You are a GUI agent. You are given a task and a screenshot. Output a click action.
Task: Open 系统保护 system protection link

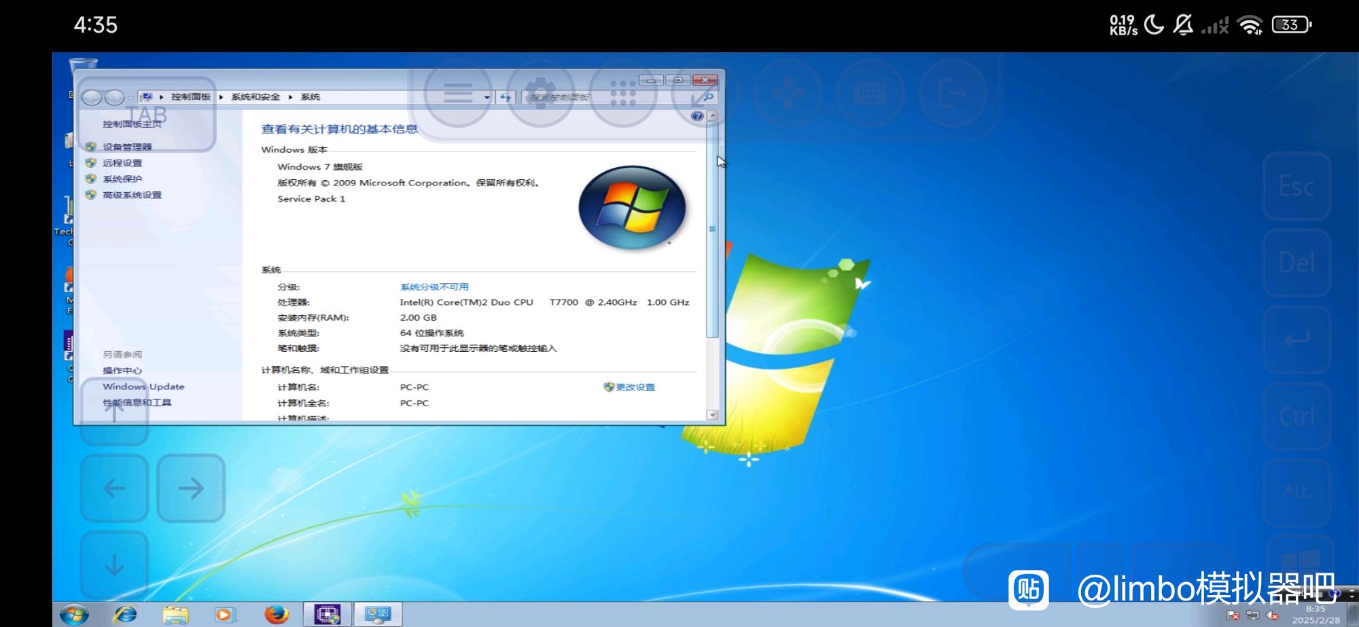click(122, 179)
